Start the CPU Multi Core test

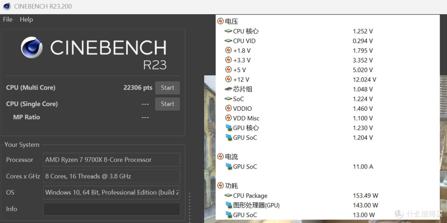pyautogui.click(x=167, y=88)
